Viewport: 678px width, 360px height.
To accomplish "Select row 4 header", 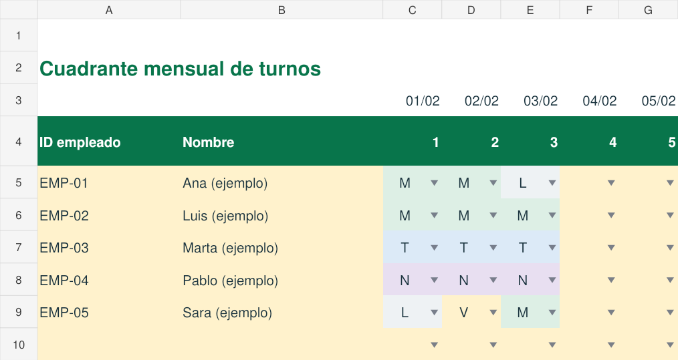I will 19,142.
